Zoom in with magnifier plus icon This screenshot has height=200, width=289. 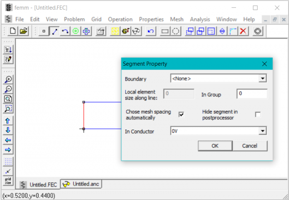8,80
